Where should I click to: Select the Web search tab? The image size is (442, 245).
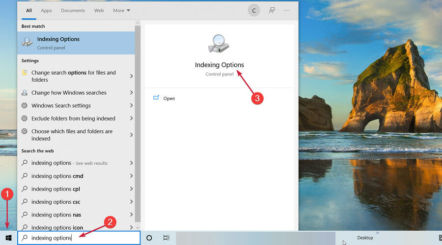(x=99, y=10)
